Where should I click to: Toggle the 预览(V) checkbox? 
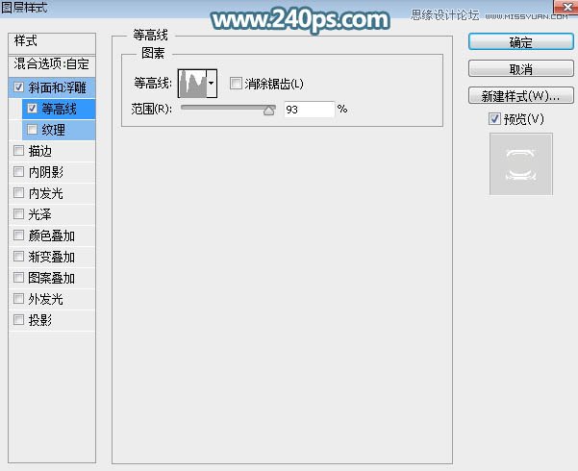[494, 119]
